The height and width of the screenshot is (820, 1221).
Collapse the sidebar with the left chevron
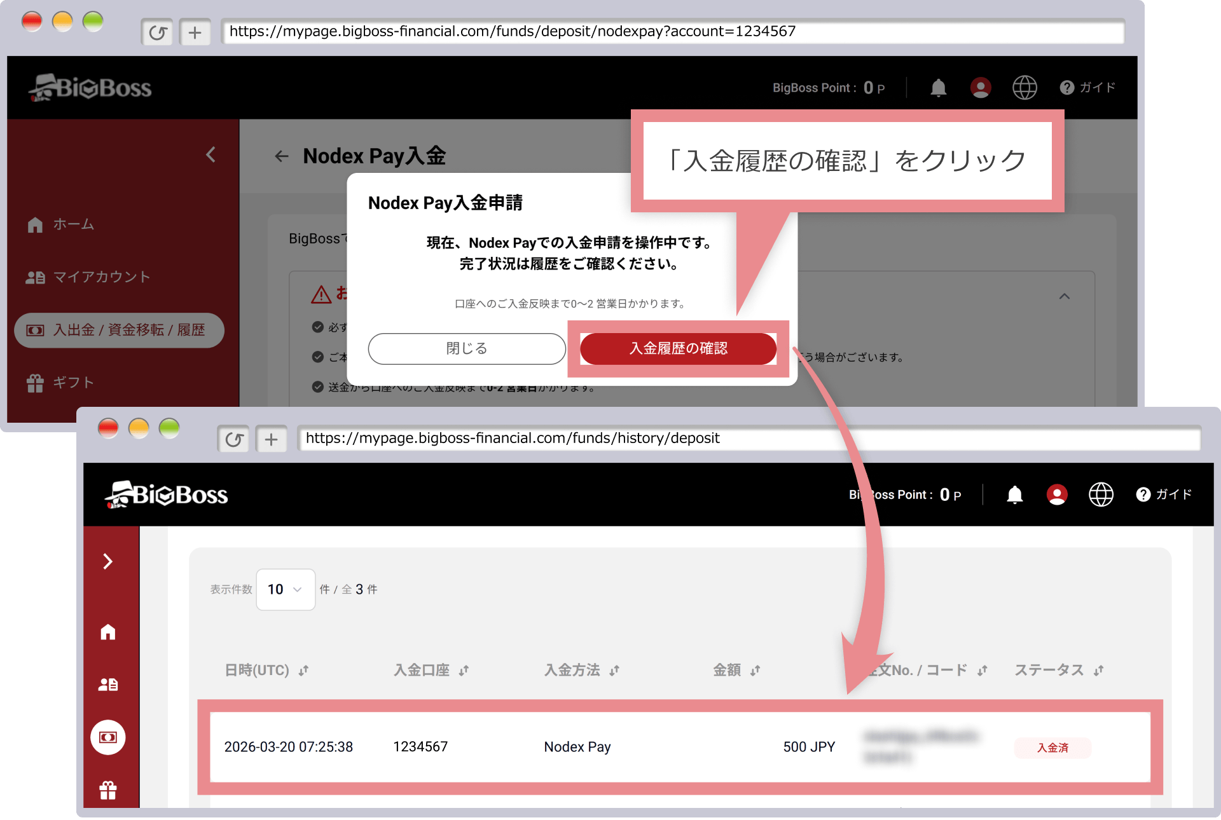[x=211, y=154]
